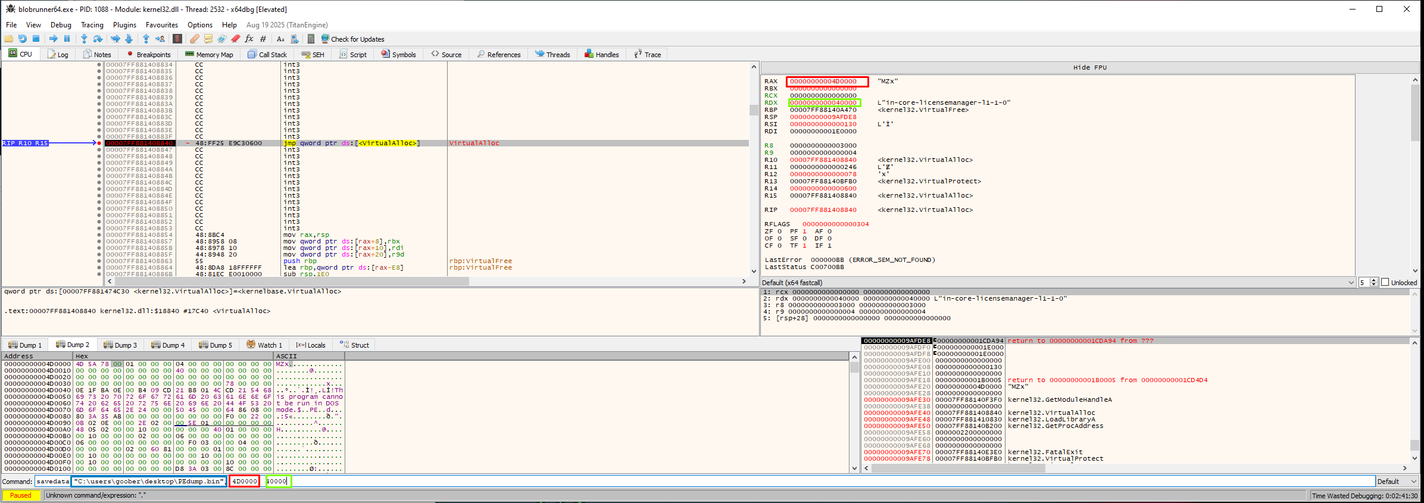1424x503 pixels.
Task: Increase the argument count stepper
Action: pos(1374,280)
